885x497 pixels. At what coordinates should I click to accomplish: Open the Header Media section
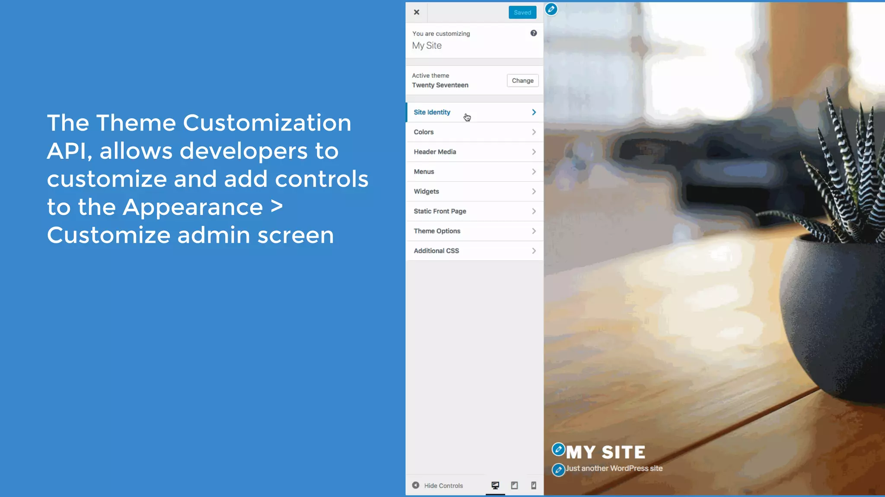coord(435,152)
